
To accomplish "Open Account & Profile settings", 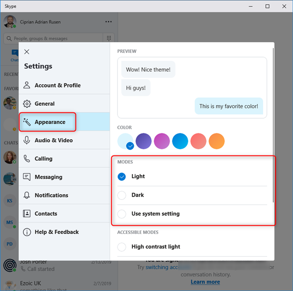I will coord(64,85).
